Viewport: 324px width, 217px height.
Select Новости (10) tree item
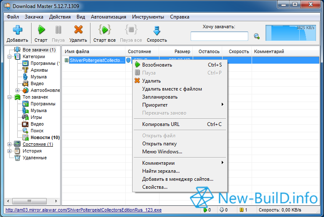point(45,137)
